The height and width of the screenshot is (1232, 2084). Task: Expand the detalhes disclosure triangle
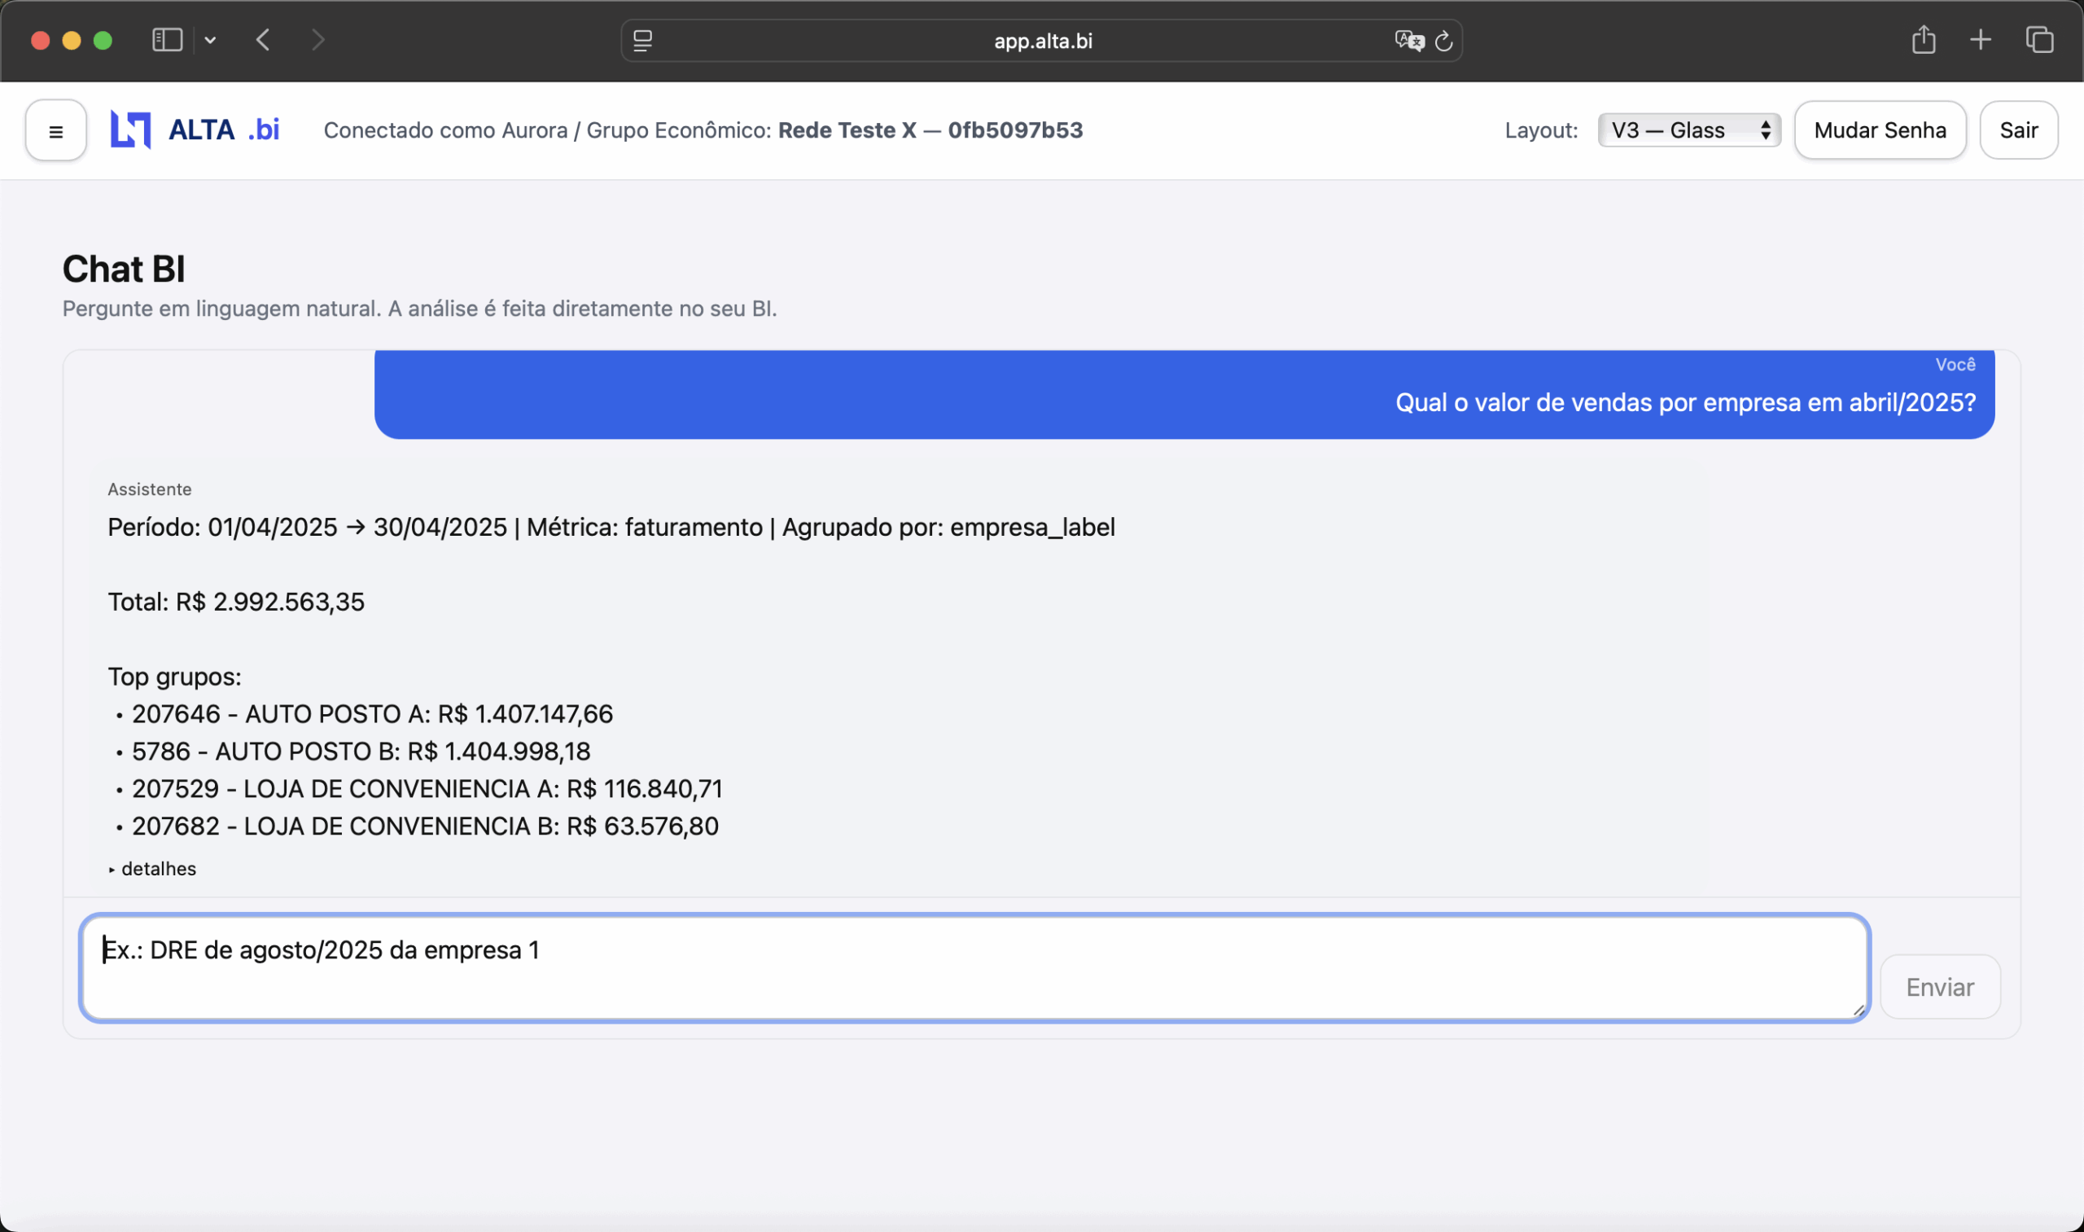(112, 869)
